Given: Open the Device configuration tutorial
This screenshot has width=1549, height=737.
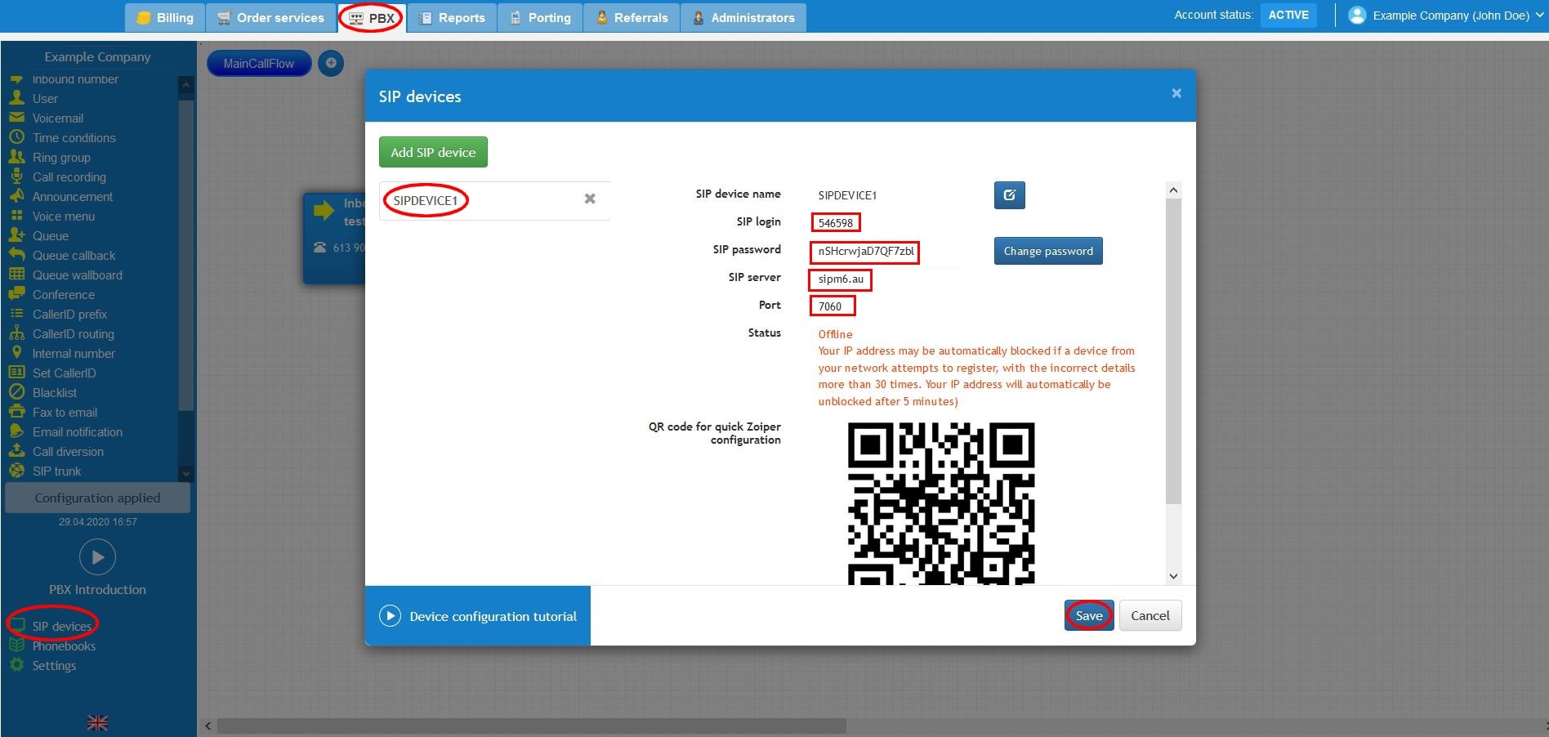Looking at the screenshot, I should click(478, 616).
